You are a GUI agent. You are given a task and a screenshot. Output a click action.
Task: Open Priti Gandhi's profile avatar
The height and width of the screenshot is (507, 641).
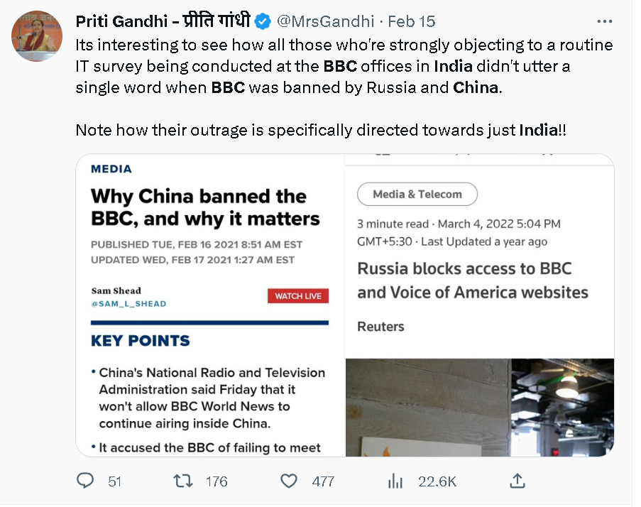(x=36, y=36)
